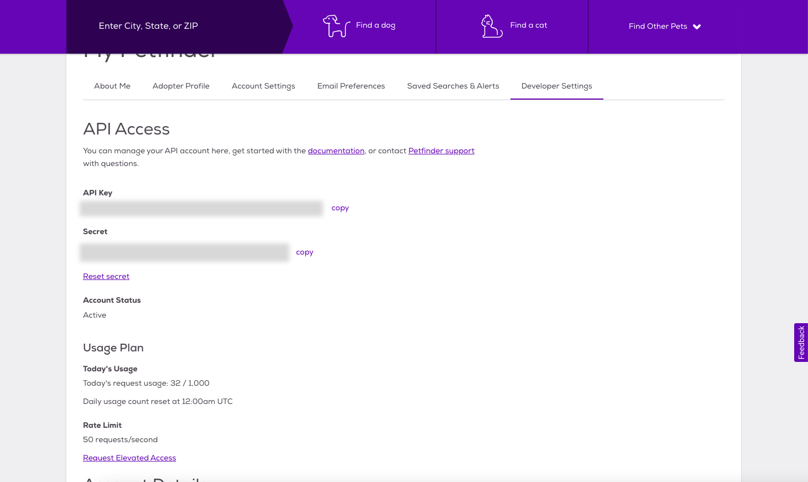Copy the API Key
808x482 pixels.
[x=340, y=208]
